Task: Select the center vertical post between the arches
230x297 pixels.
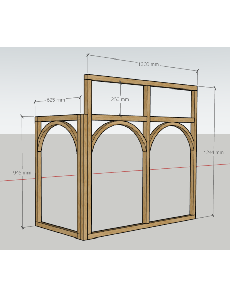Action: [x=147, y=155]
